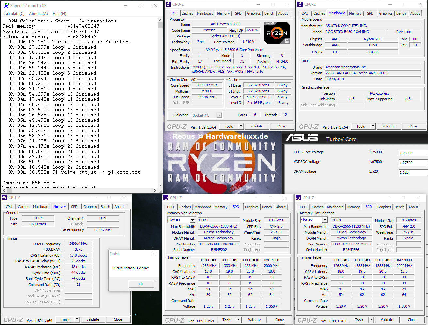428x325 pixels.
Task: Expand Tools arrow in Slot #2 SPD window
Action: [371, 320]
